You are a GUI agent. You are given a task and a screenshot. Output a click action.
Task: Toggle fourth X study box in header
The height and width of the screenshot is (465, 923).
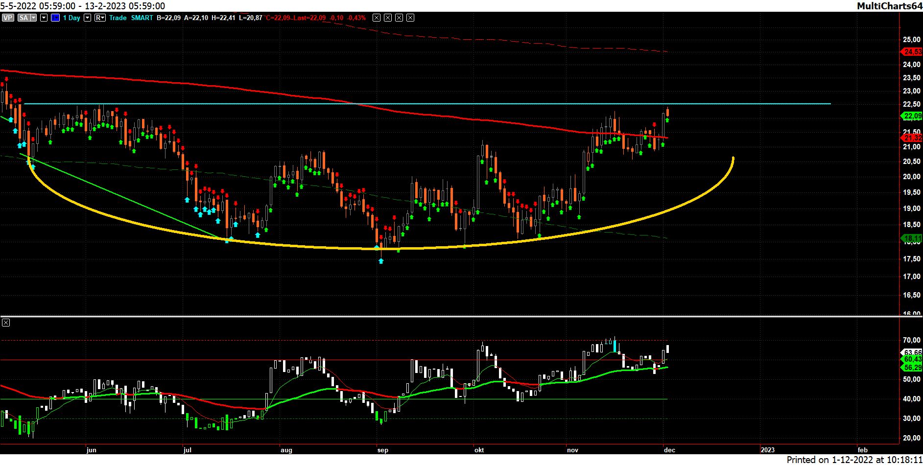[x=410, y=18]
